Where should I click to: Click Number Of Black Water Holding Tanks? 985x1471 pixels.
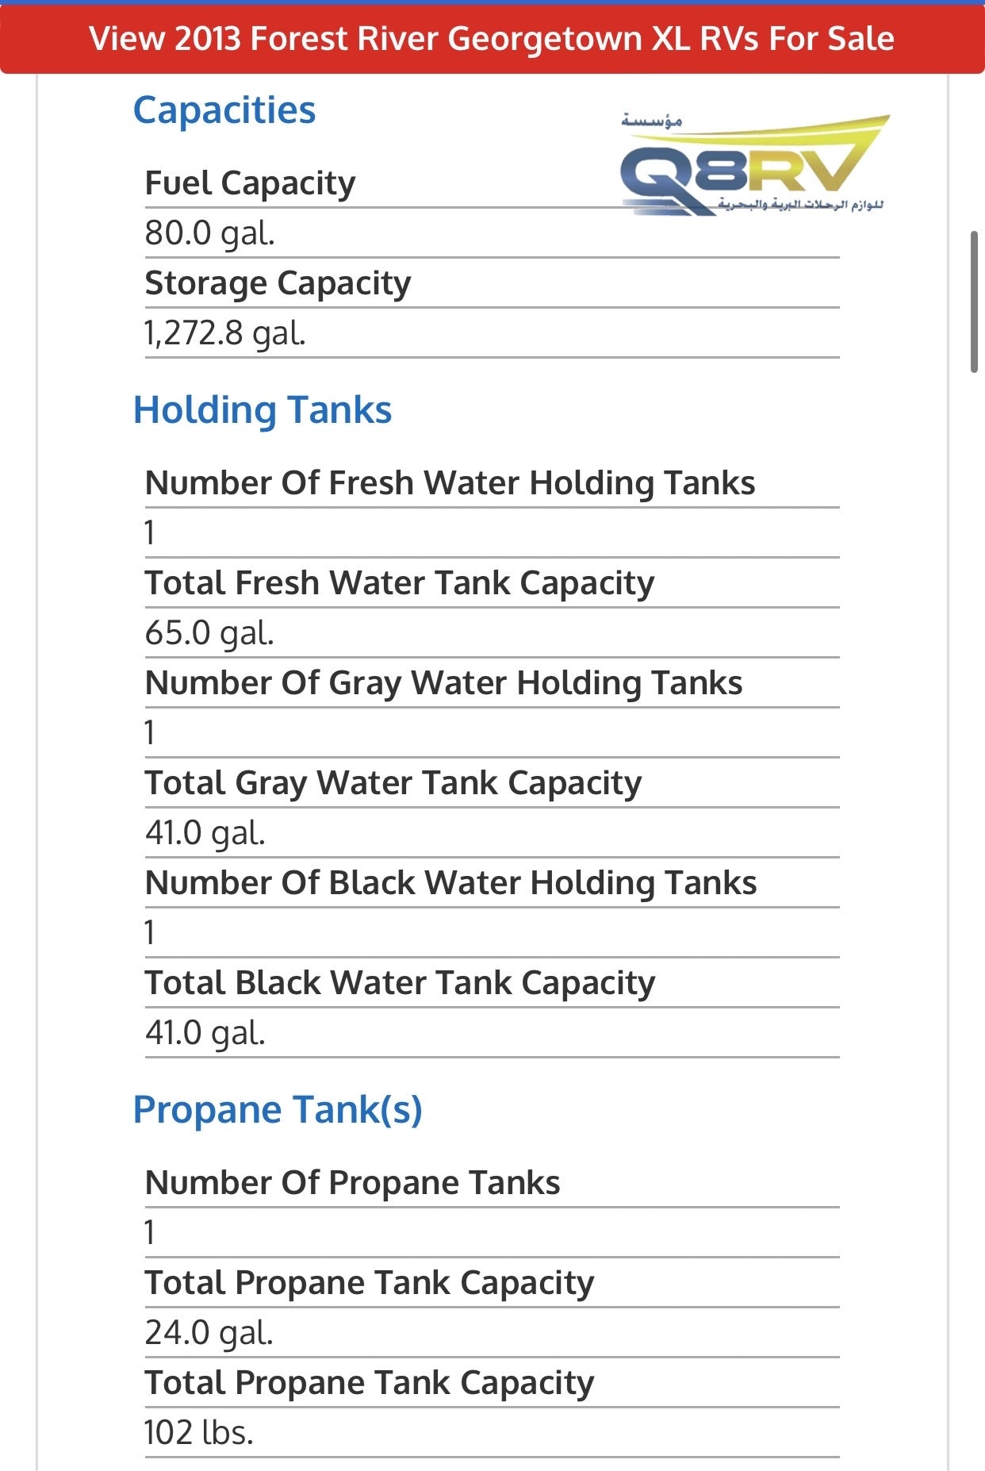click(x=450, y=883)
